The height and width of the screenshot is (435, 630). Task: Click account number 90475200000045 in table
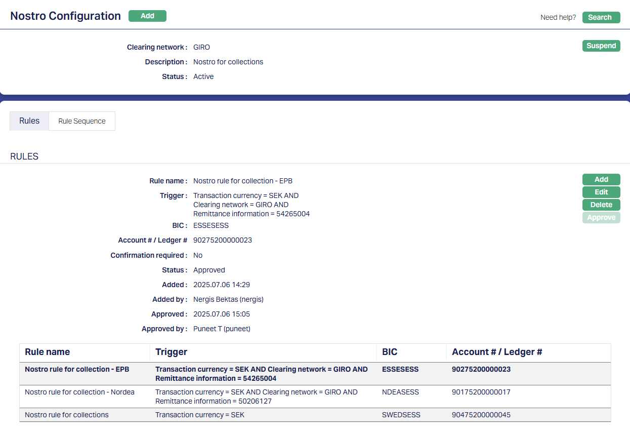coord(481,415)
